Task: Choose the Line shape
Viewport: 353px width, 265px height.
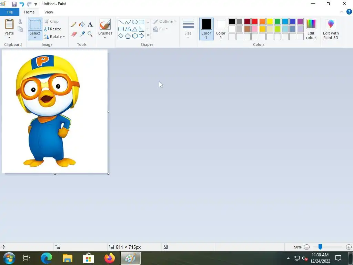Action: click(x=121, y=22)
